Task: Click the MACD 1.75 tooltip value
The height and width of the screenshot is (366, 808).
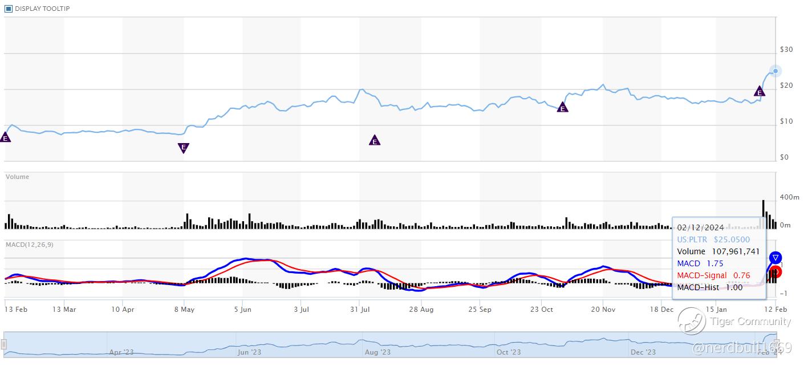Action: point(714,263)
